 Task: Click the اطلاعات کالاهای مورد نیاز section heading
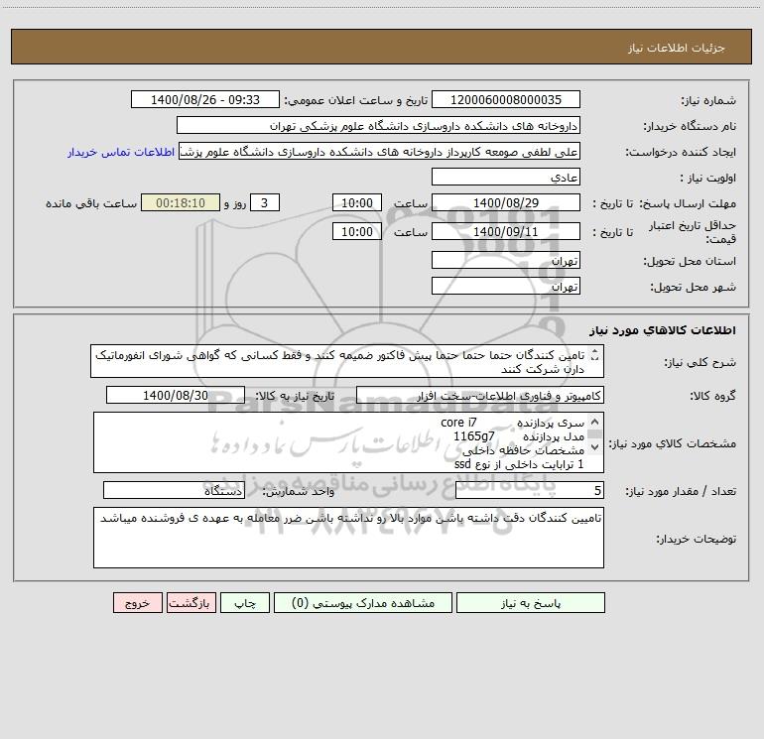(662, 330)
